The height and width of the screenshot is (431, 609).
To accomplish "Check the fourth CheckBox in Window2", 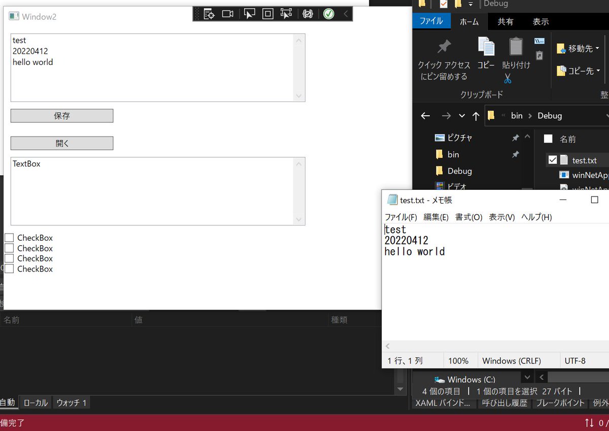I will (x=9, y=269).
